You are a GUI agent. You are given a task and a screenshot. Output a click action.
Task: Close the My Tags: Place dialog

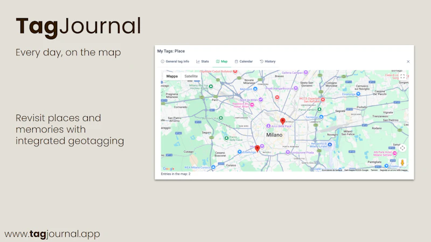coord(408,61)
